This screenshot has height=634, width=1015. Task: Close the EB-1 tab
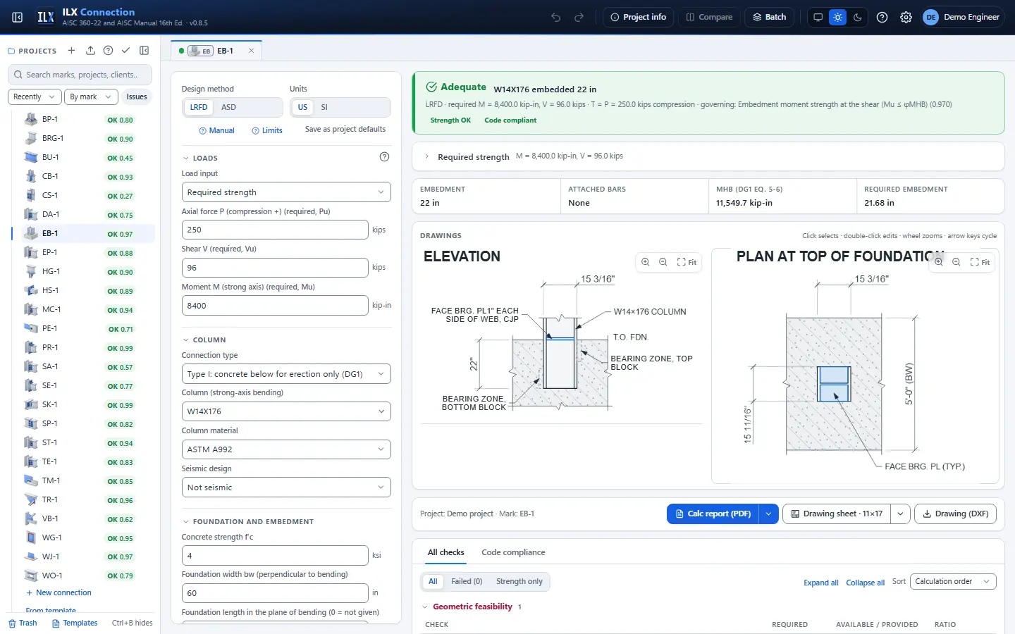pos(251,51)
